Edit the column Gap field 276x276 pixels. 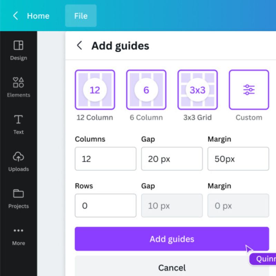pyautogui.click(x=171, y=159)
